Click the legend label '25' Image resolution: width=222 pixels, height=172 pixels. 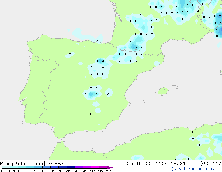click(x=68, y=171)
